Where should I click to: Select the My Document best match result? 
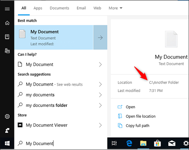click(54, 37)
